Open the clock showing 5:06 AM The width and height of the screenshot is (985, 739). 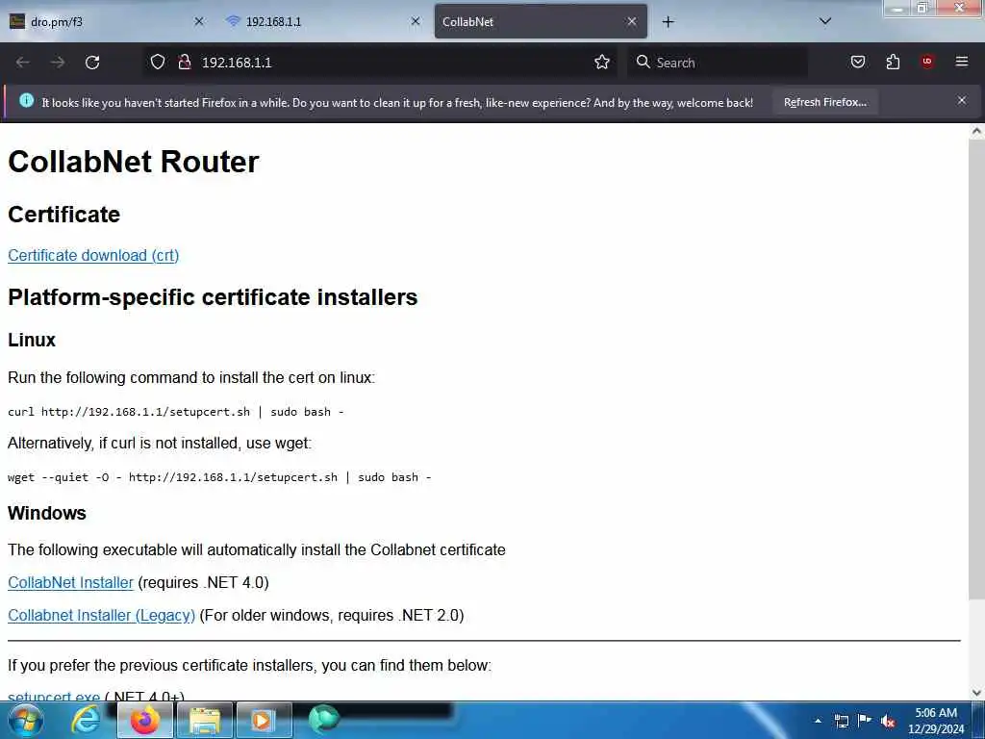tap(936, 721)
